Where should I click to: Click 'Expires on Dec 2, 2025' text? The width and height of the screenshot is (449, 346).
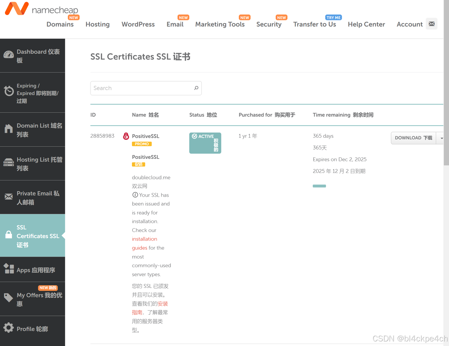tap(340, 159)
